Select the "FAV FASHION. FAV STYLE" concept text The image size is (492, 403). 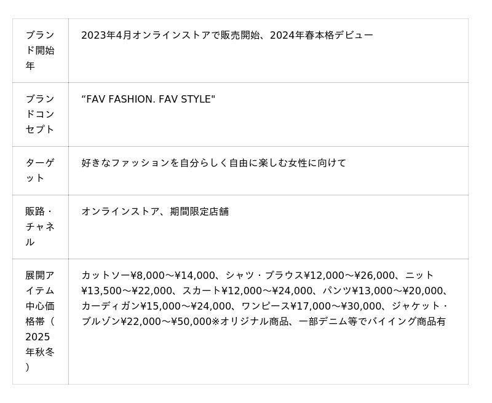coord(148,100)
